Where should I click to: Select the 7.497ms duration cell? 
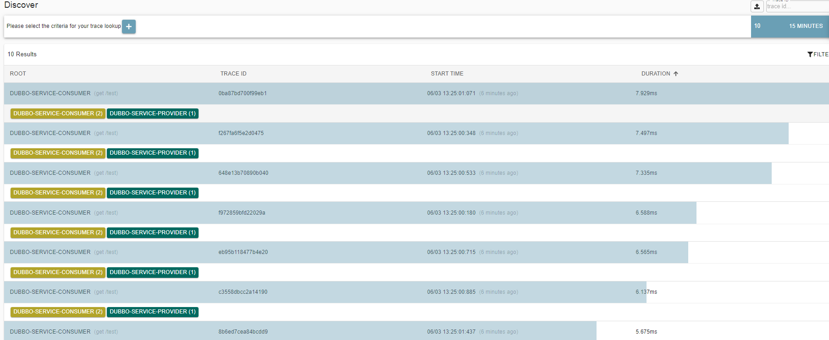click(646, 133)
